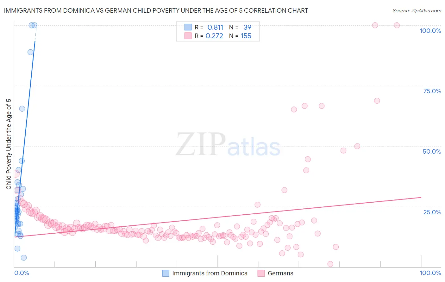The width and height of the screenshot is (445, 282).
Task: Click the pink Germans legend swatch
Action: pos(261,273)
